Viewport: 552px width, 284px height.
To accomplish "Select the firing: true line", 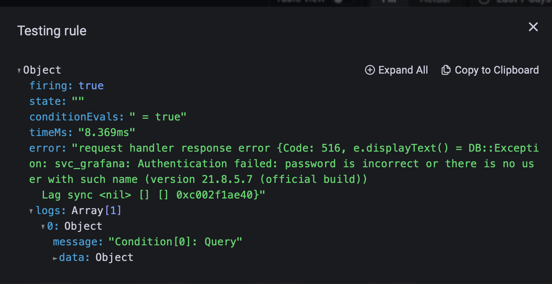I will (x=67, y=85).
